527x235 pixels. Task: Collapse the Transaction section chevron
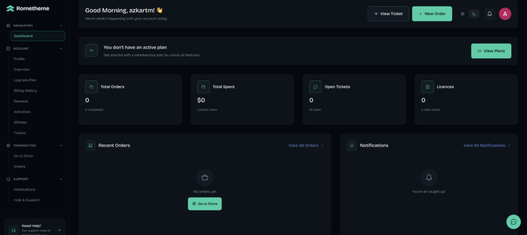(x=61, y=145)
